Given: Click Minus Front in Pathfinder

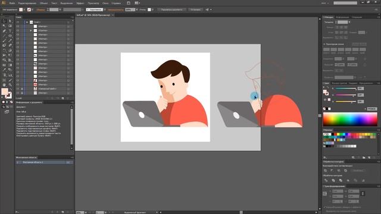Looking at the screenshot, I should pos(332,171).
